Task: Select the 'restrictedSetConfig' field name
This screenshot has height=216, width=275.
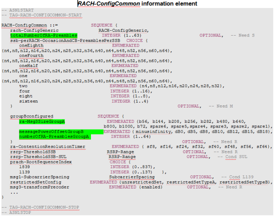Action: pyautogui.click(x=36, y=182)
